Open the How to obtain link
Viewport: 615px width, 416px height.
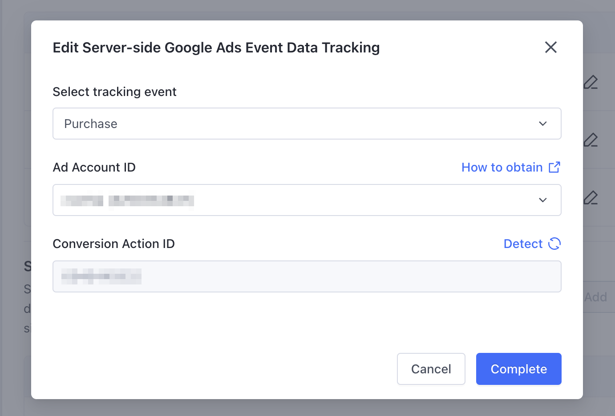pyautogui.click(x=502, y=168)
